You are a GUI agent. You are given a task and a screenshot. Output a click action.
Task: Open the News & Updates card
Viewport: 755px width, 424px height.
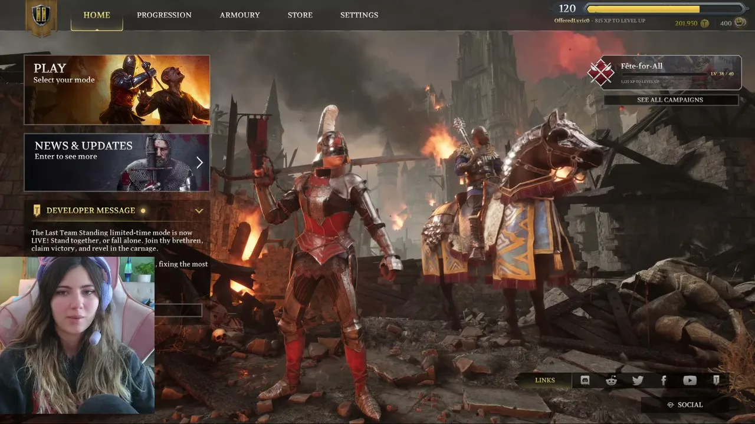(117, 163)
